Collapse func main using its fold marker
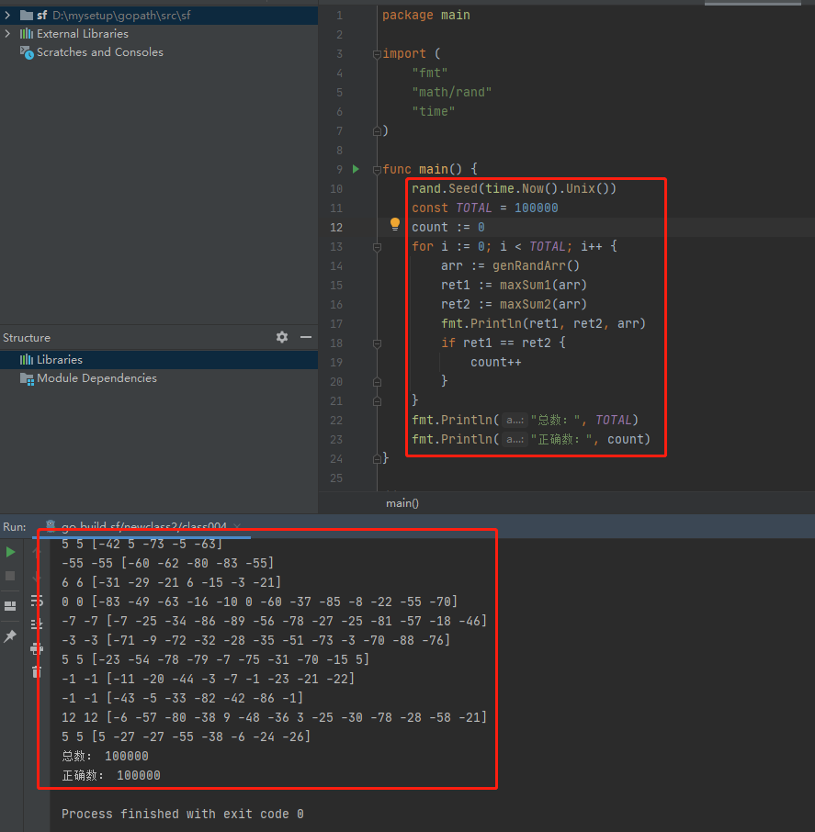Viewport: 815px width, 832px height. pos(377,169)
